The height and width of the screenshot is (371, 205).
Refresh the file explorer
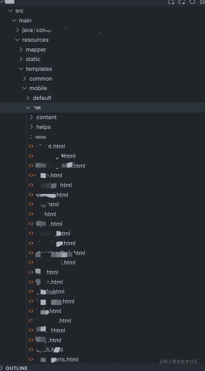pos(192,2)
